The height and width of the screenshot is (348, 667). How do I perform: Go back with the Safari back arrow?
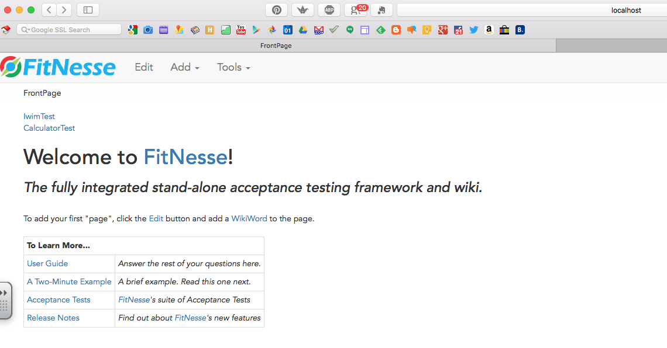[x=49, y=10]
